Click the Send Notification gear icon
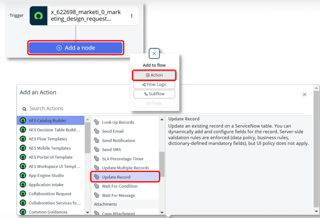Image resolution: width=320 pixels, height=218 pixels. (x=97, y=140)
